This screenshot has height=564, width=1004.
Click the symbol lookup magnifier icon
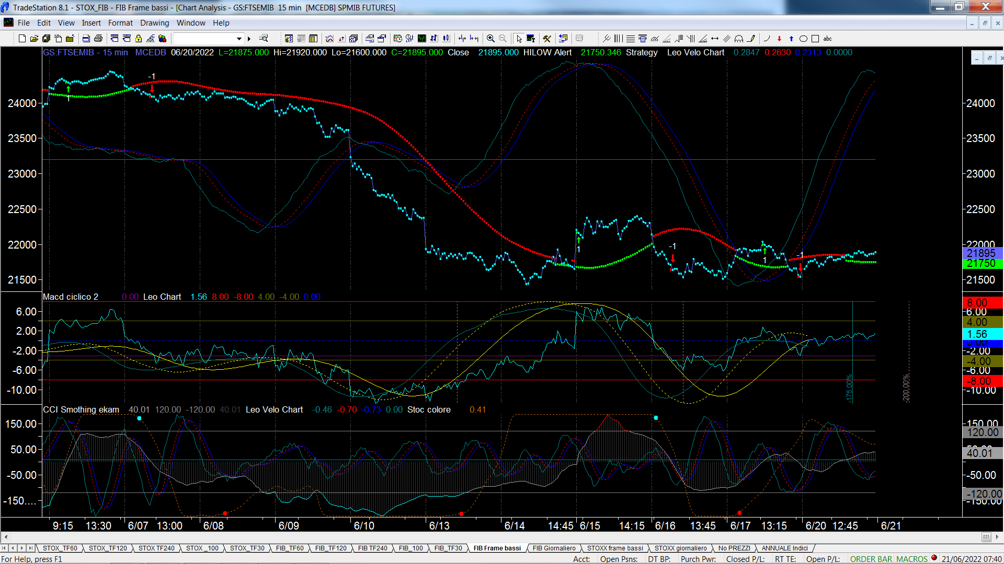click(x=264, y=38)
